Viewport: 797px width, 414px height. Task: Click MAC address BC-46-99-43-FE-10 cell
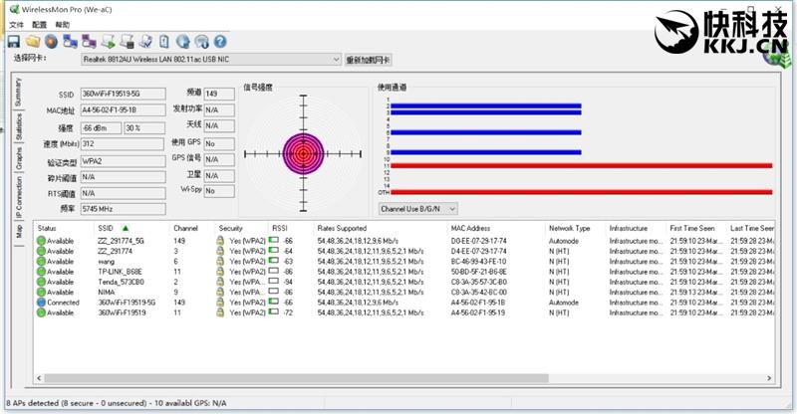click(478, 262)
